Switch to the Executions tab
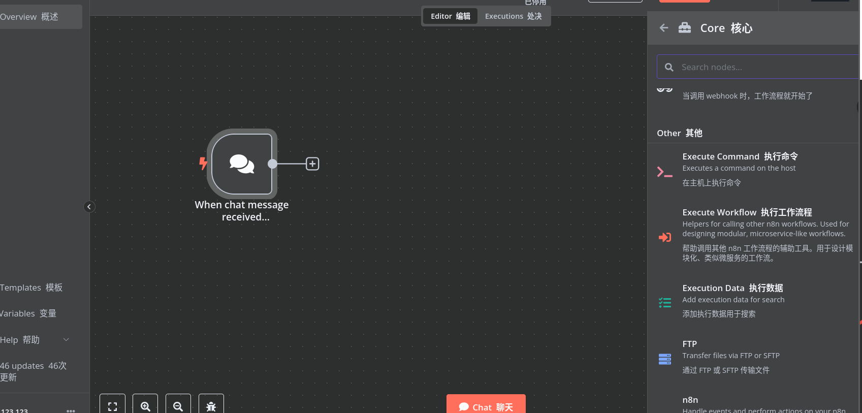Screen dimensions: 862x413 pos(514,16)
